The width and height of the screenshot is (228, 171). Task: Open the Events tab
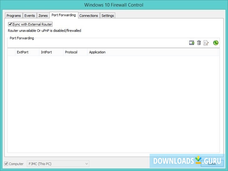30,16
